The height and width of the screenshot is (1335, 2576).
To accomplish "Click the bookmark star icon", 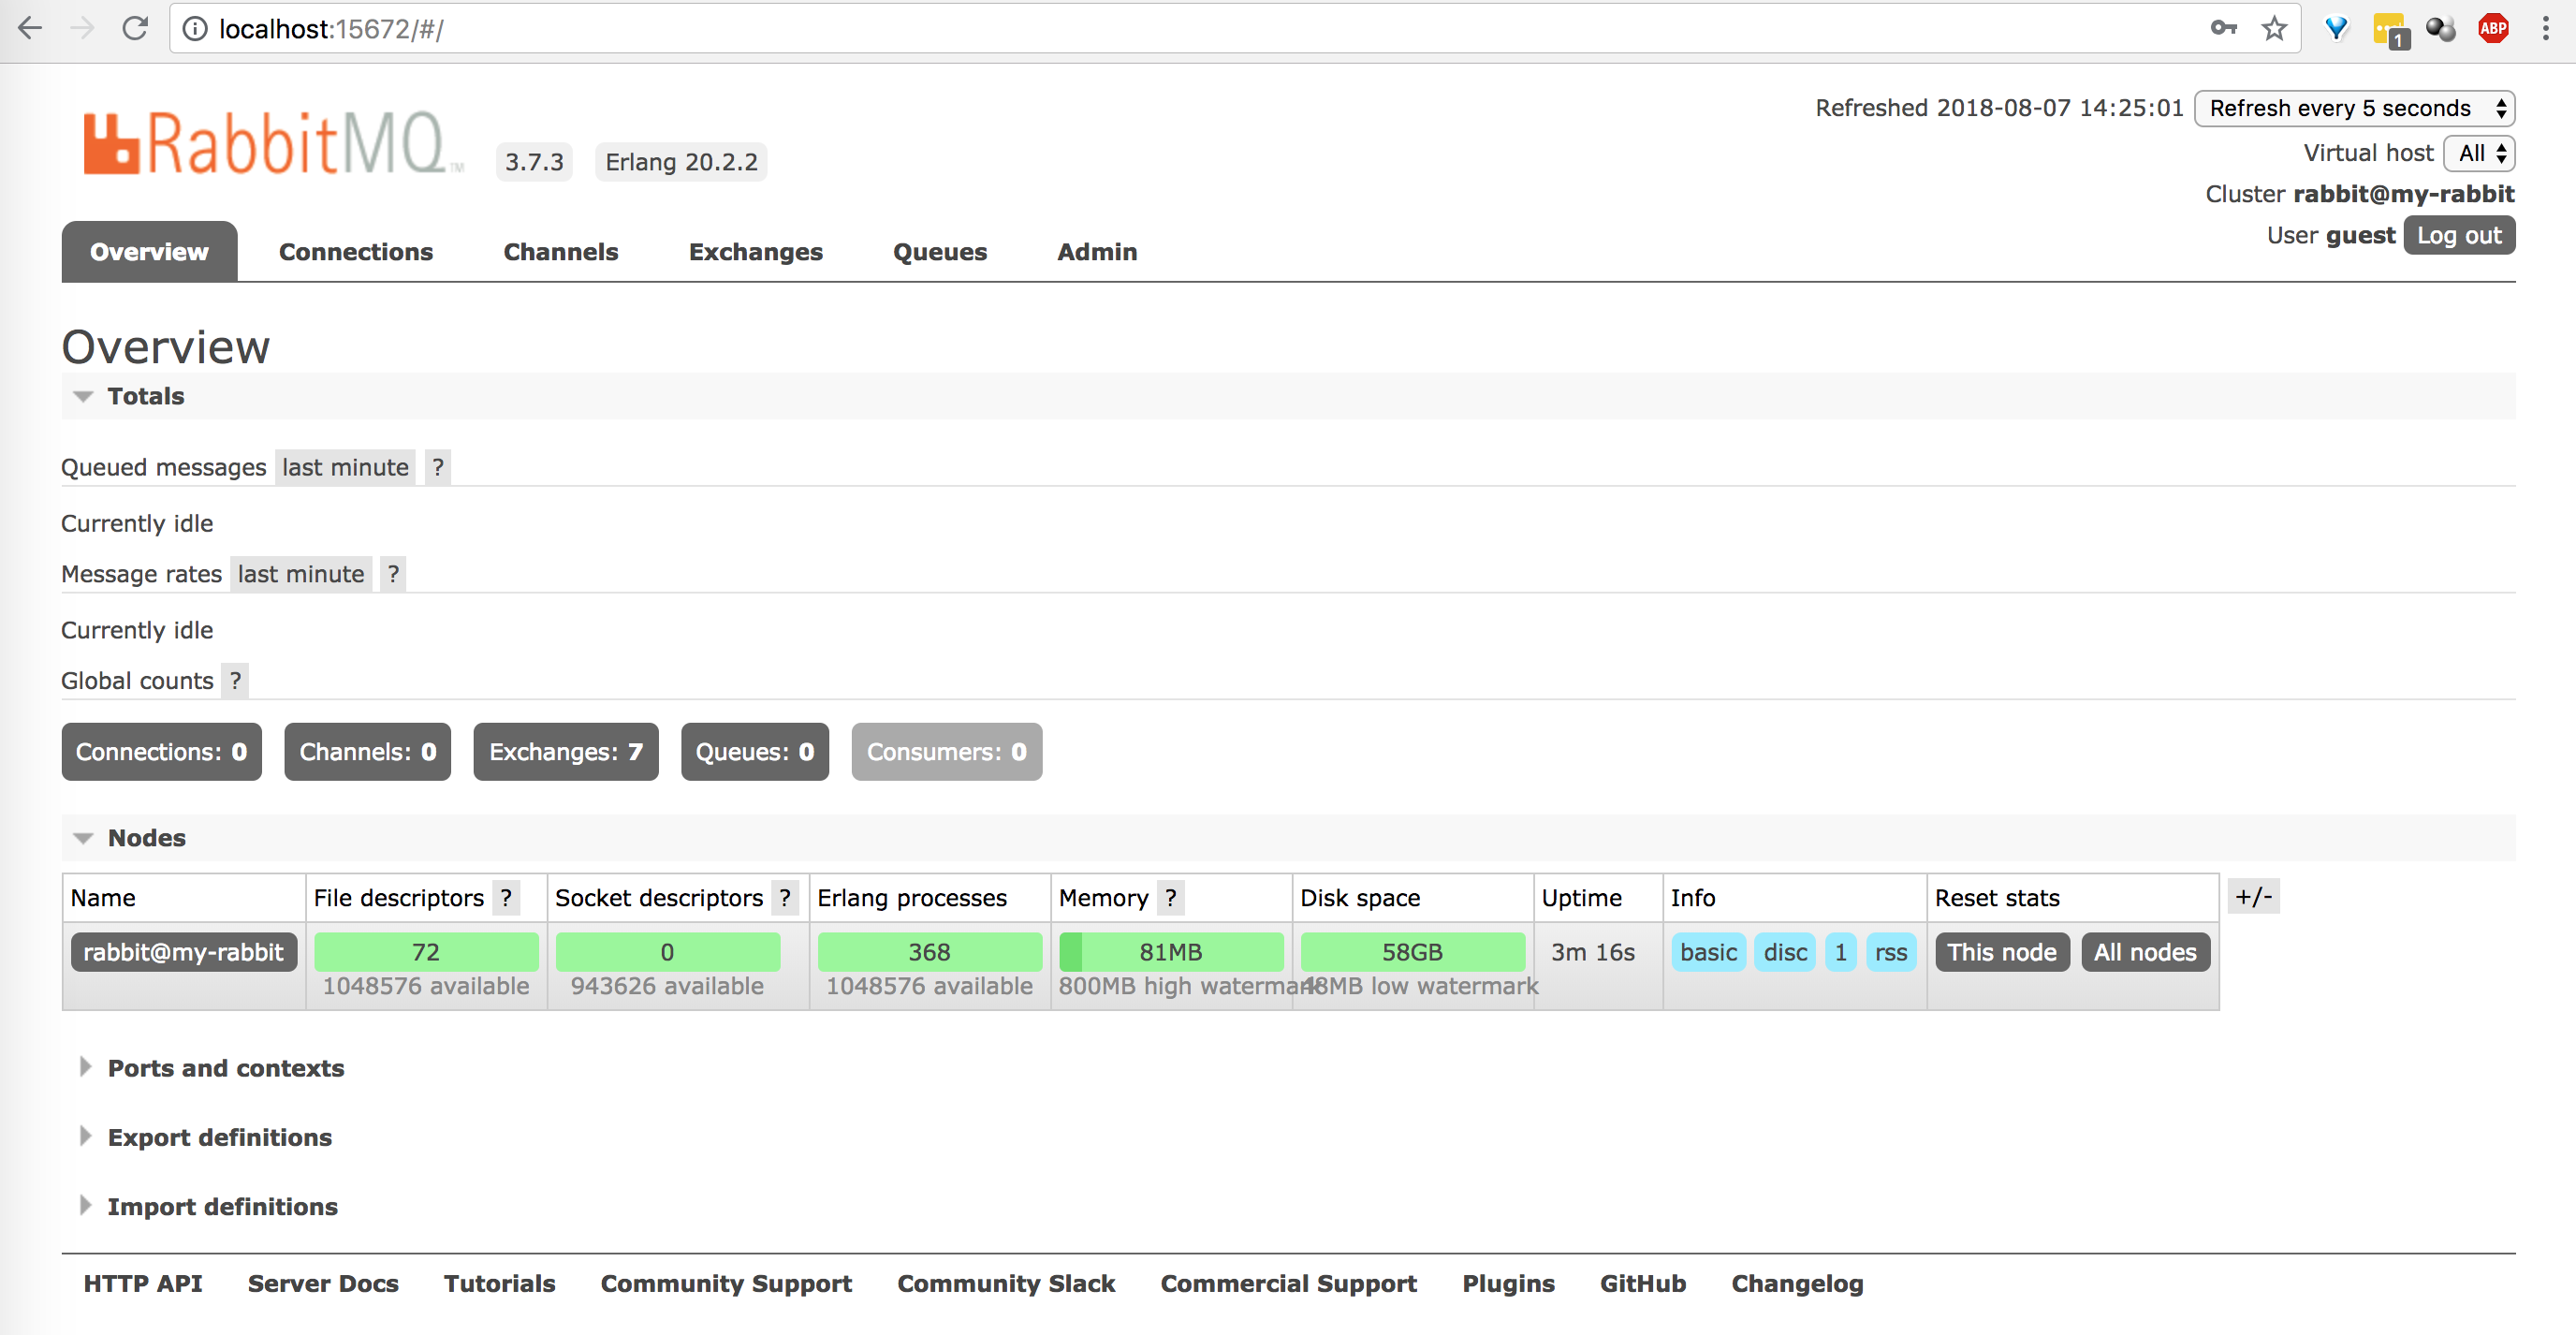I will 2274,28.
